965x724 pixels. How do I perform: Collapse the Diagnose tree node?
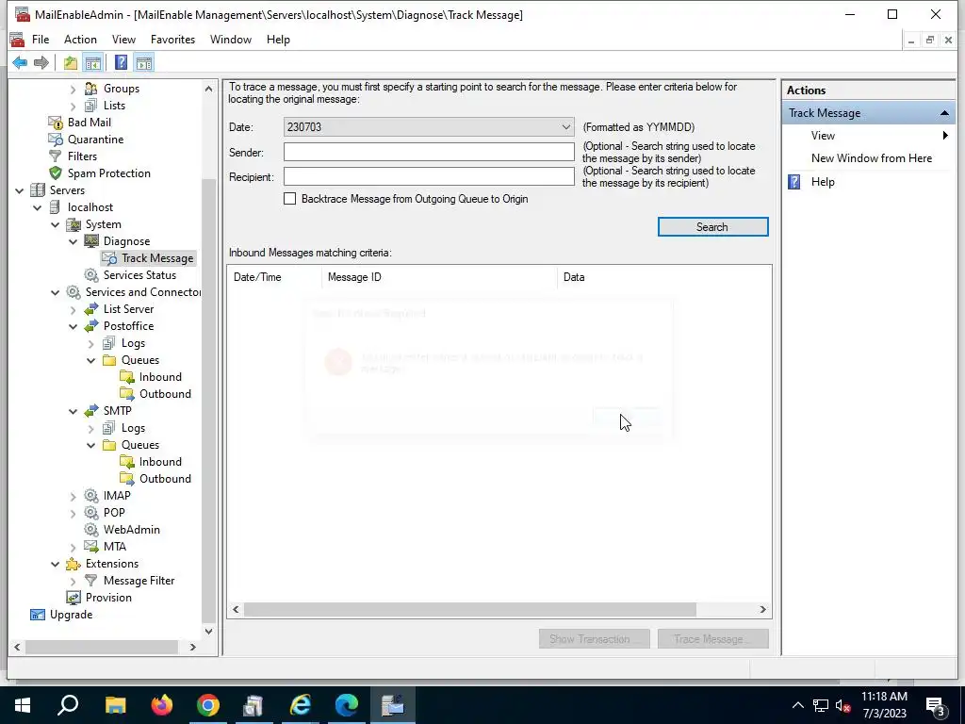pyautogui.click(x=74, y=241)
